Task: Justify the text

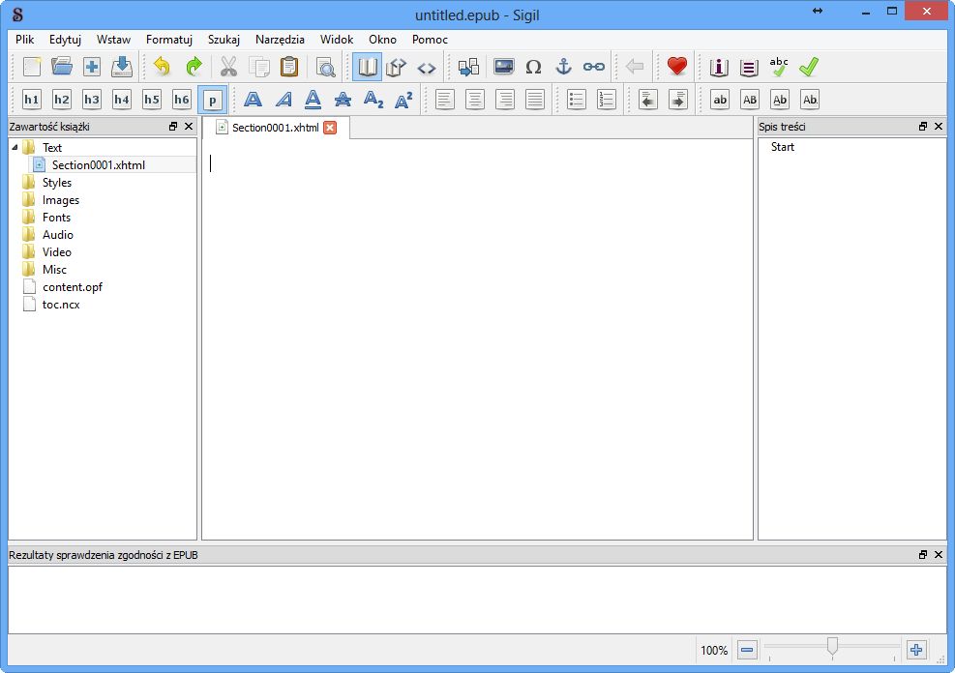Action: 535,100
